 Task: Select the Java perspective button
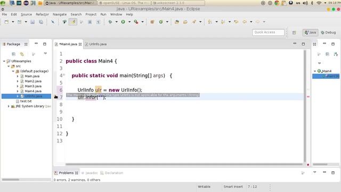click(310, 33)
